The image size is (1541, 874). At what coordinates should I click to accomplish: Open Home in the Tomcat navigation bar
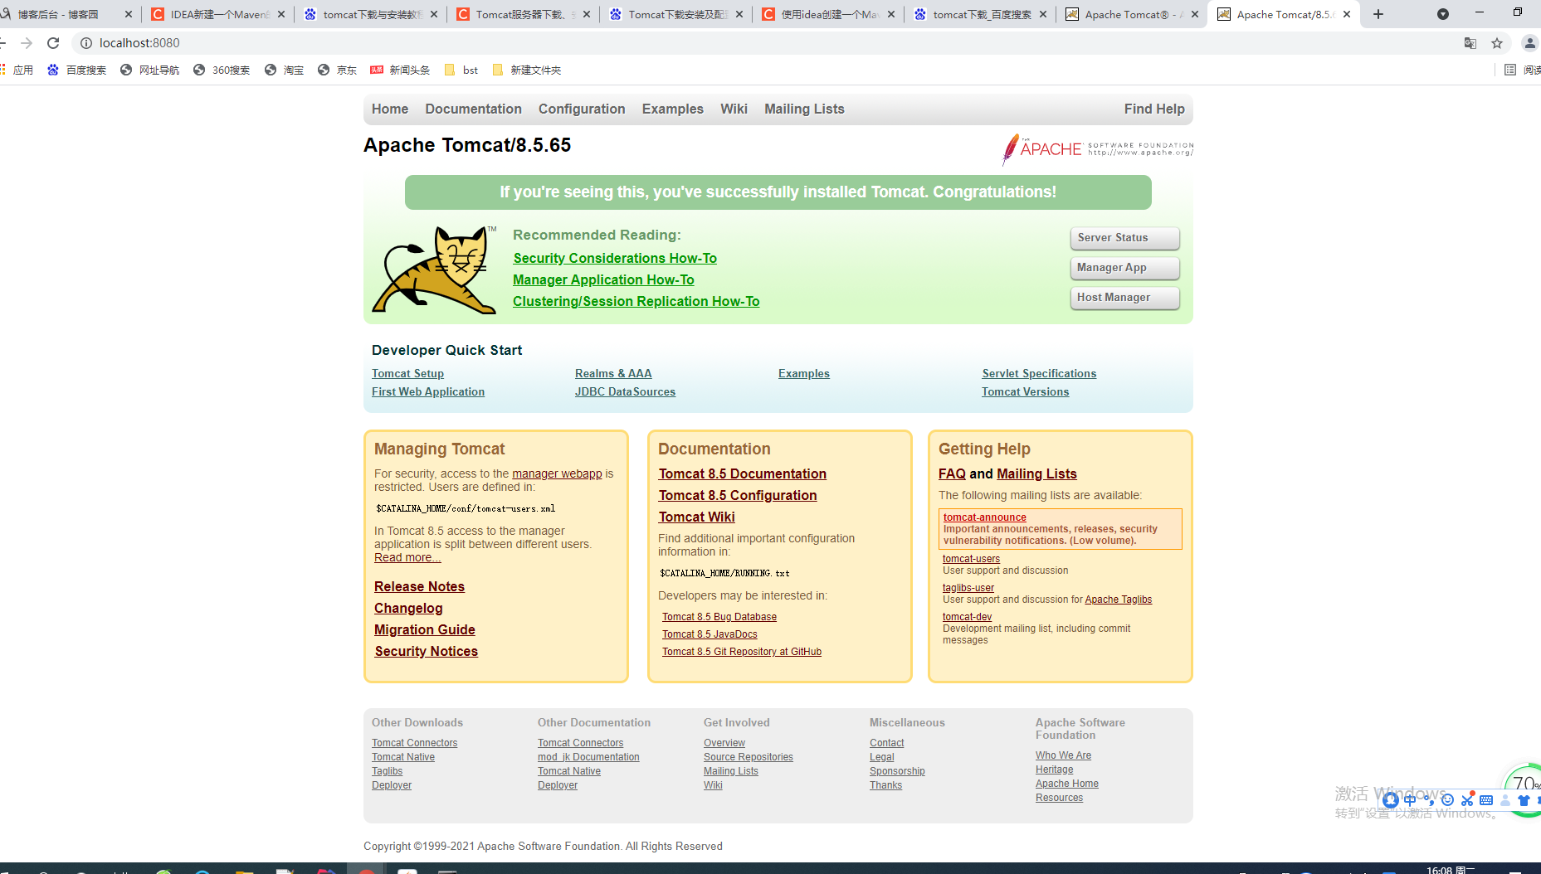(x=390, y=109)
